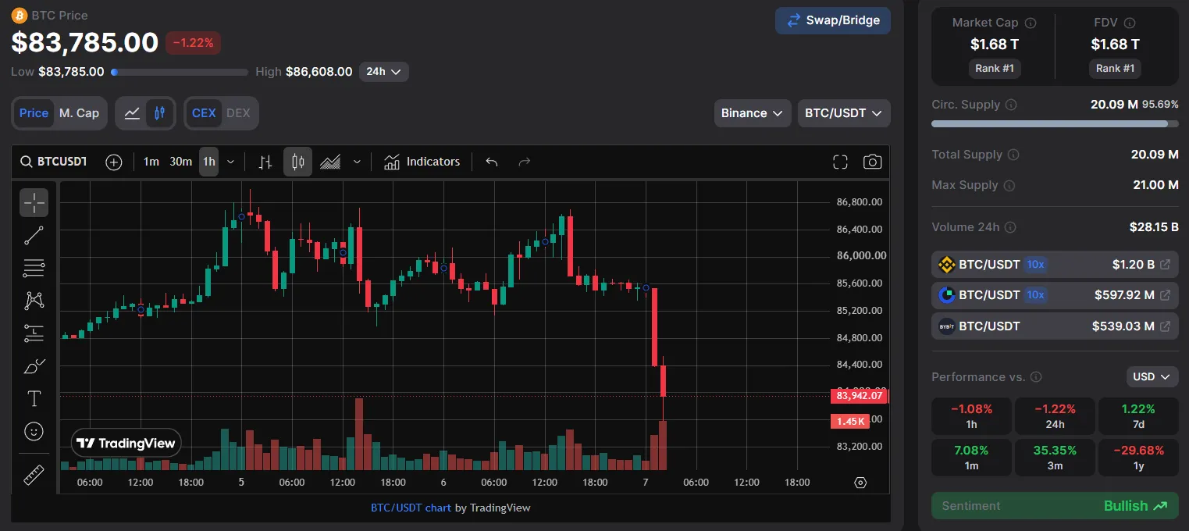Click the symbol search magnifier BTCUSDT
The image size is (1189, 531).
53,162
